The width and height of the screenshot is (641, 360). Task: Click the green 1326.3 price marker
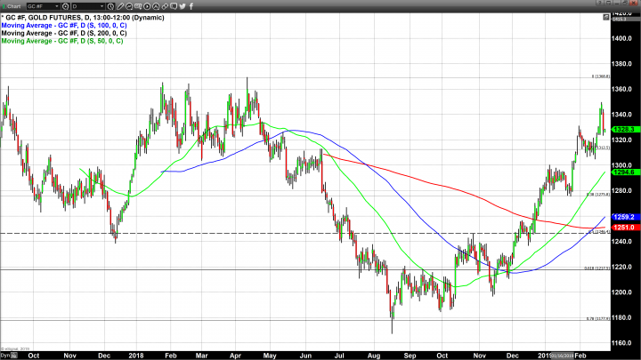coord(622,131)
